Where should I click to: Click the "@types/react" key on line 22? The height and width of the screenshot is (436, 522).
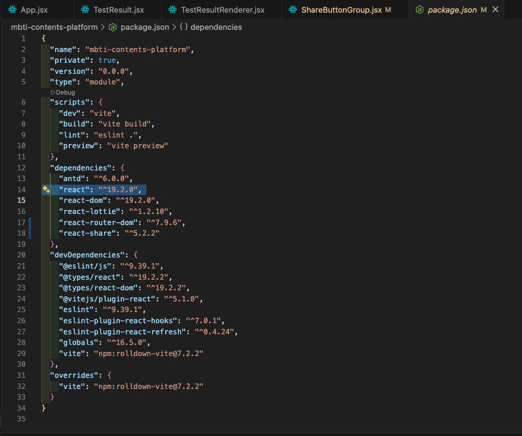point(89,277)
